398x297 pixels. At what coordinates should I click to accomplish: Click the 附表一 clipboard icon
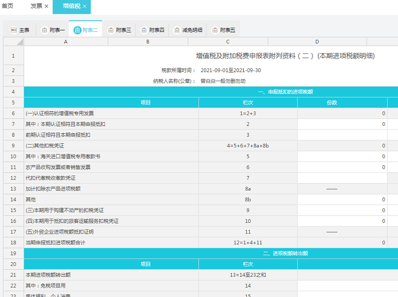tap(44, 30)
